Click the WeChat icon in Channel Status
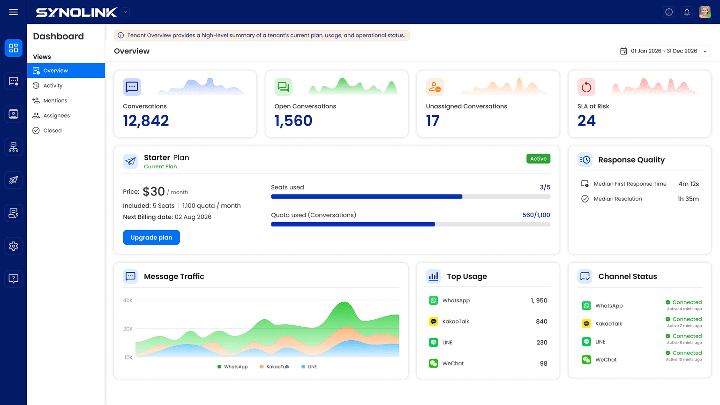This screenshot has width=720, height=405. (586, 360)
